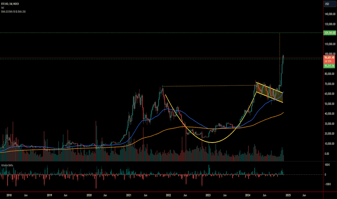Click the 2020 time axis label

coord(89,195)
